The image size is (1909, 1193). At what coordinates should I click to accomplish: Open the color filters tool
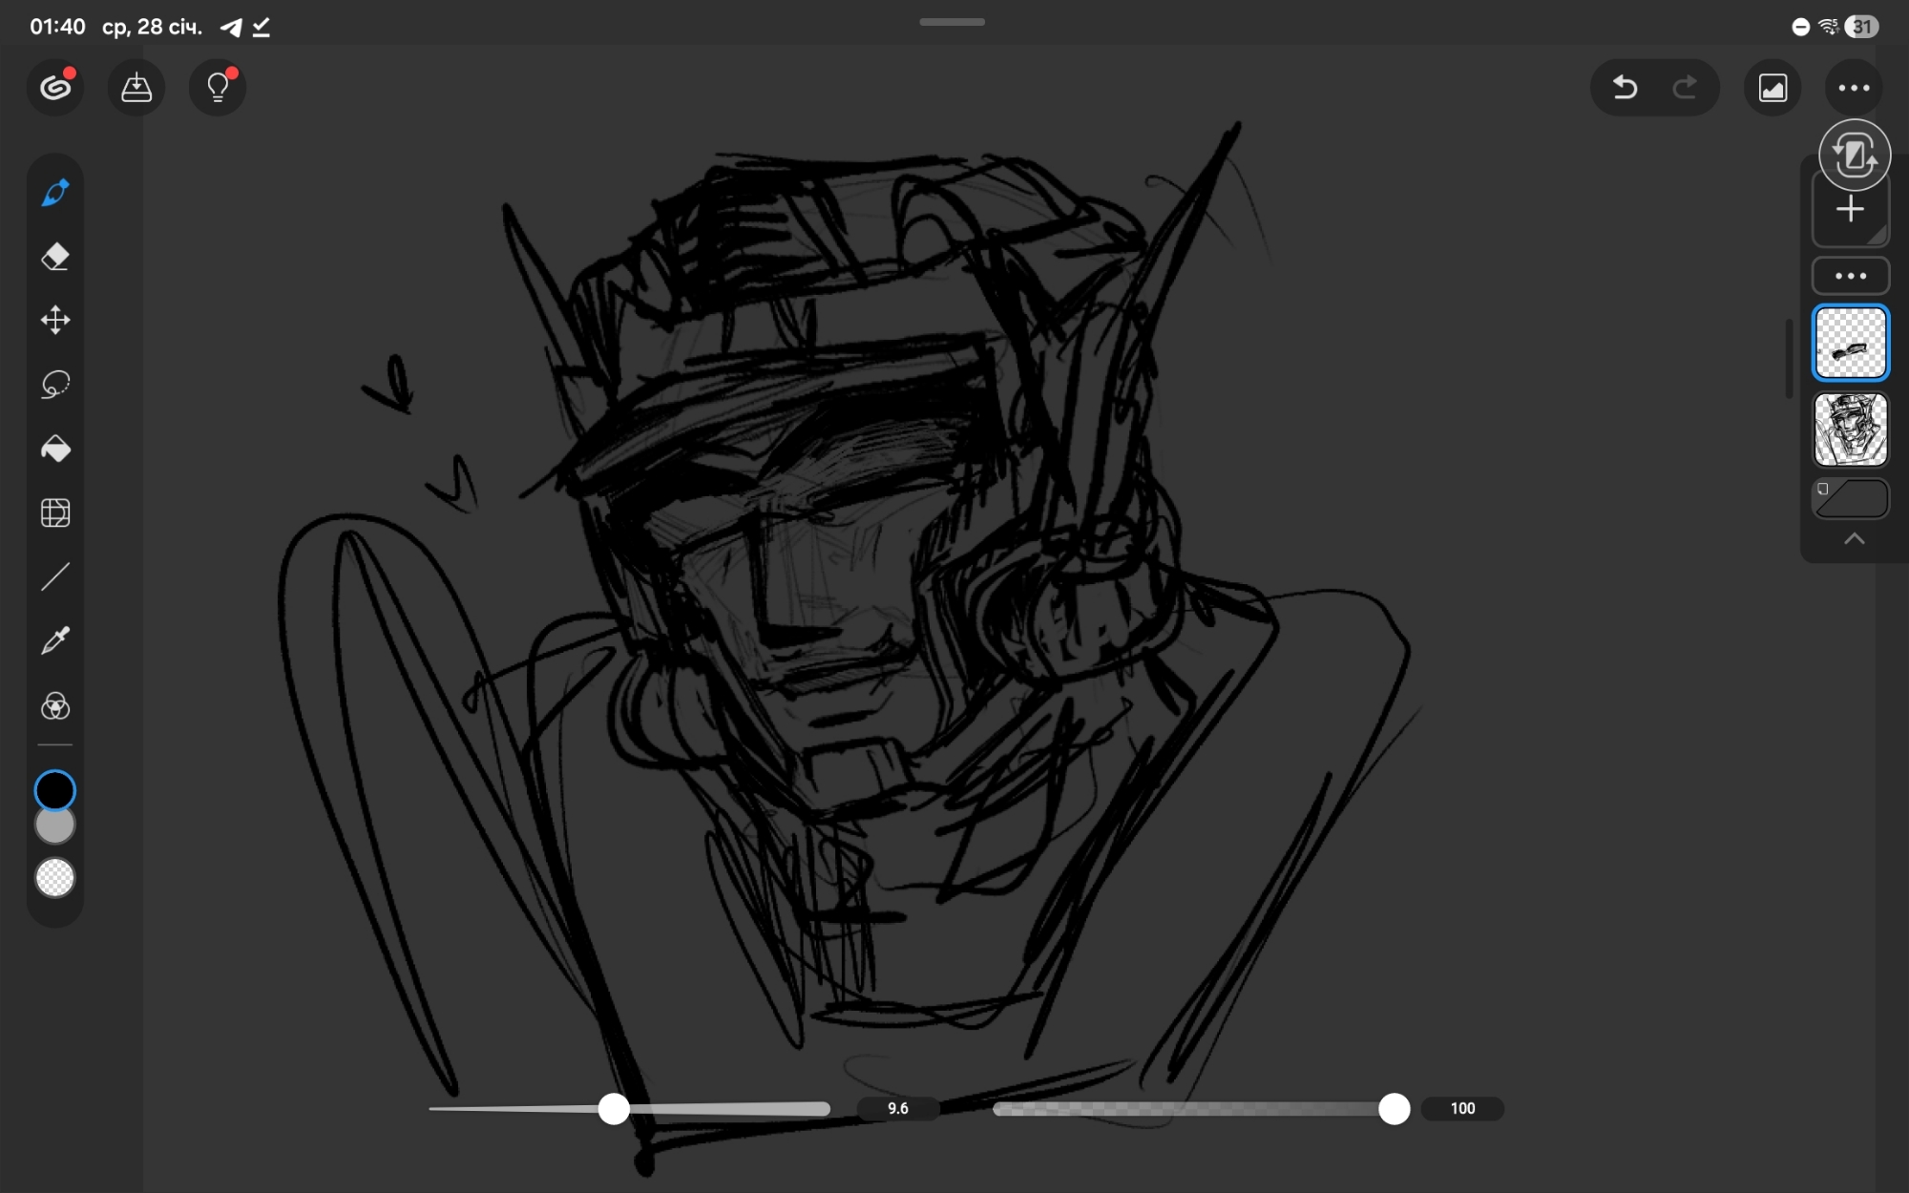(55, 706)
